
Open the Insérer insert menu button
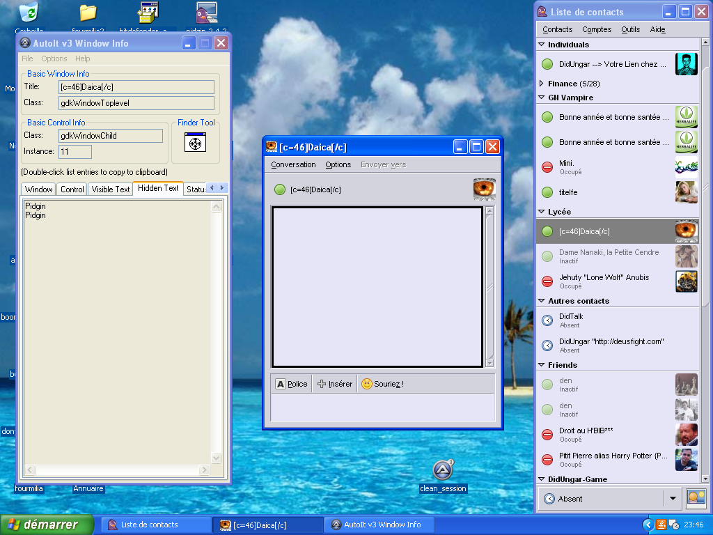tap(334, 384)
